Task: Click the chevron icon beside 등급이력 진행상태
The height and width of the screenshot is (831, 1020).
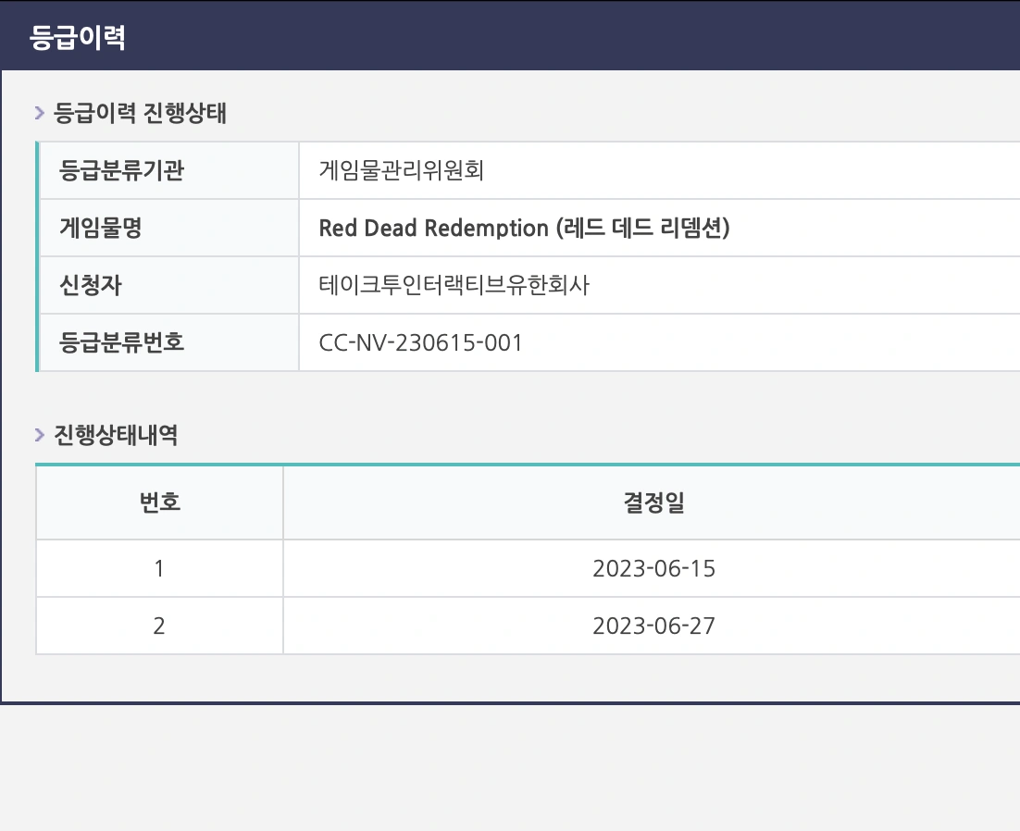Action: (x=40, y=113)
